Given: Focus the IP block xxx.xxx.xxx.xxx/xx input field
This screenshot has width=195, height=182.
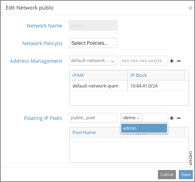Looking at the screenshot, I should coord(144,61).
